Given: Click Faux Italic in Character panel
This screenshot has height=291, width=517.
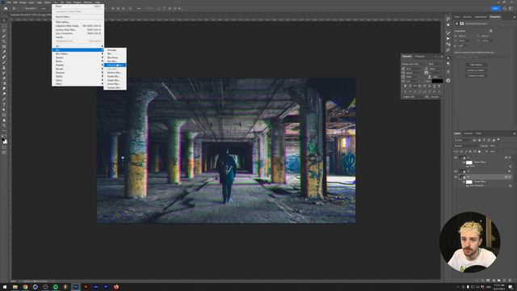Looking at the screenshot, I should (410, 86).
